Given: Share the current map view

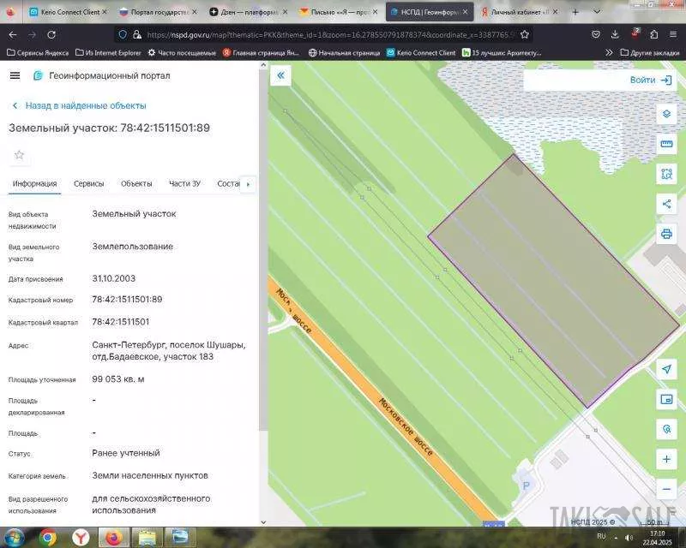Looking at the screenshot, I should click(x=666, y=204).
